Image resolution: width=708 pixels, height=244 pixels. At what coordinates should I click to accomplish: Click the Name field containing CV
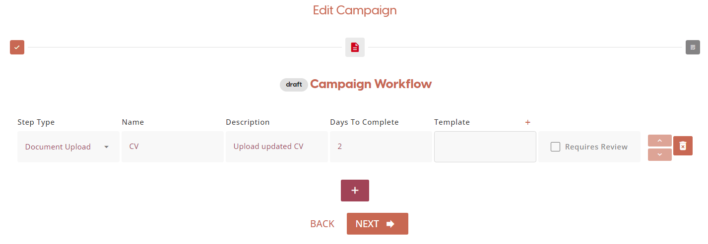coord(172,147)
